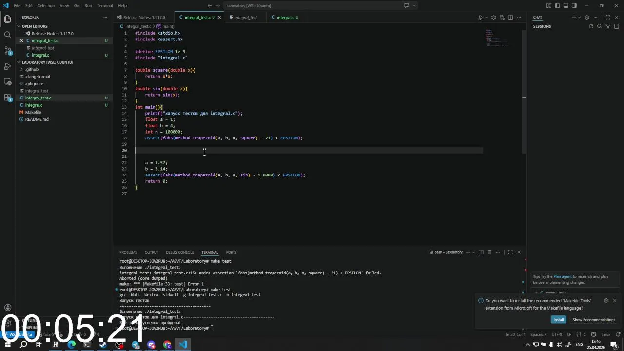Open the Remote Explorer view
This screenshot has width=624, height=351.
pyautogui.click(x=7, y=81)
